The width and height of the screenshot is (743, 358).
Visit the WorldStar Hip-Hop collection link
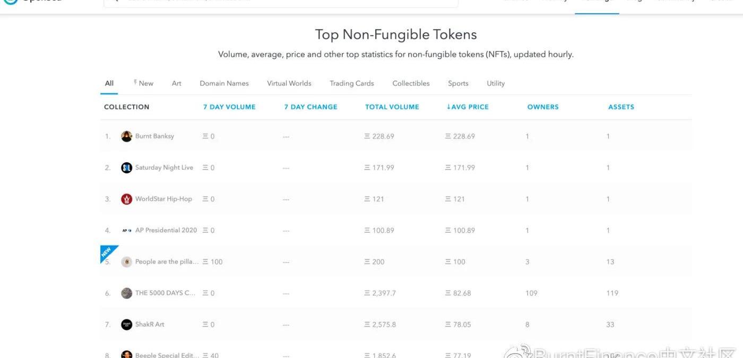click(x=163, y=199)
